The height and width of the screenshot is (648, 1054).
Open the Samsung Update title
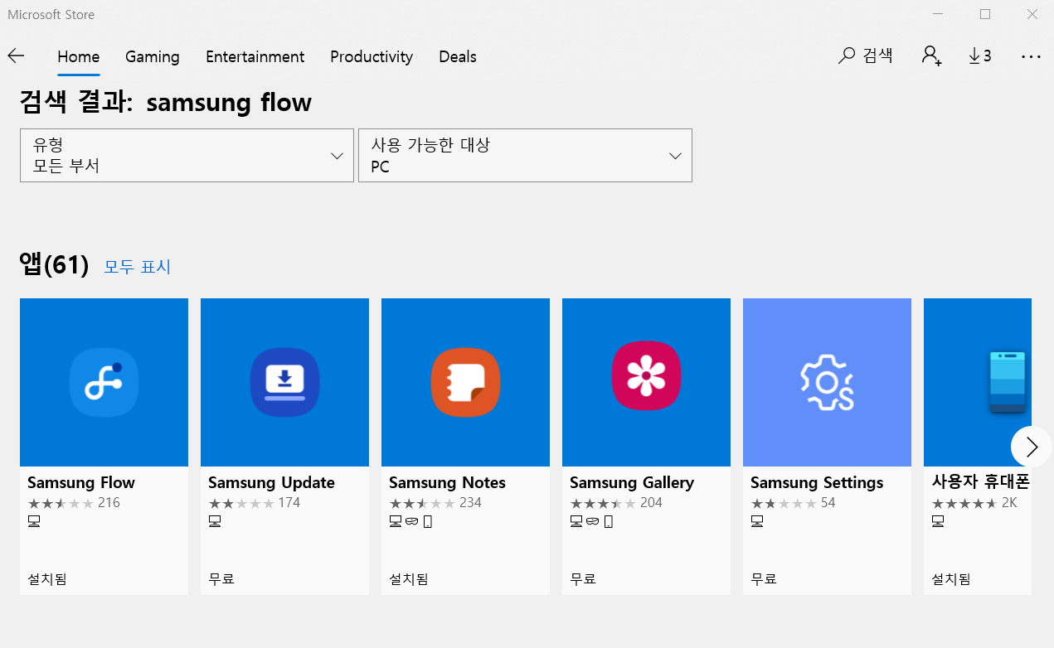(271, 482)
